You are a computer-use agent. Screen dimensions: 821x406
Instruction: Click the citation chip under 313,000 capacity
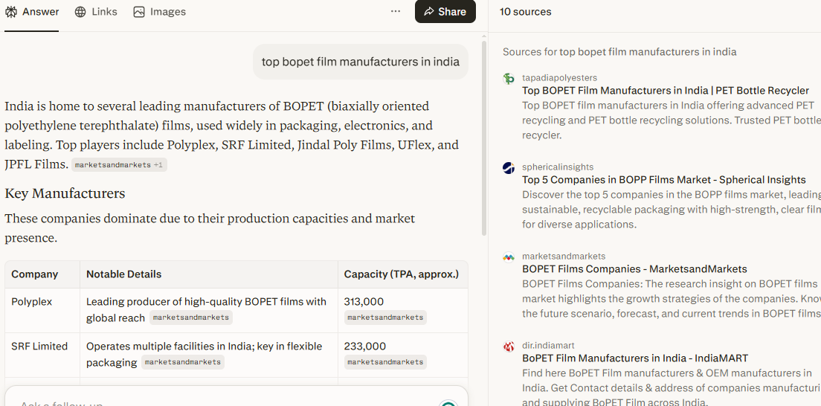coord(385,318)
